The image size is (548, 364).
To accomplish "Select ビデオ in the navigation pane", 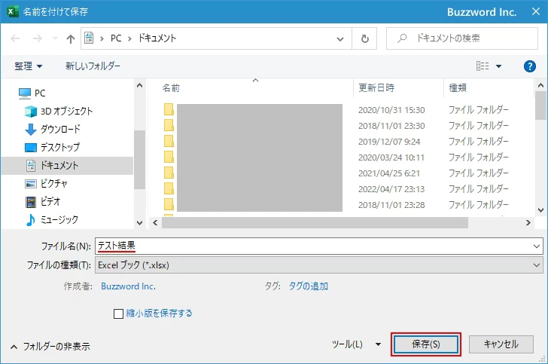I will pos(43,202).
